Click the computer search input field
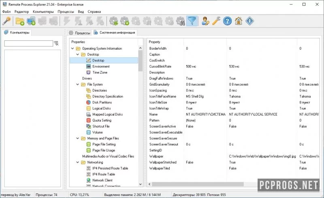 click(x=28, y=43)
